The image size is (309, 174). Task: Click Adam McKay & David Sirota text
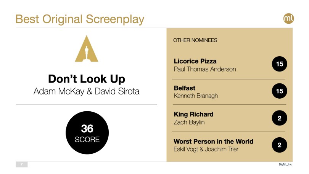[87, 91]
